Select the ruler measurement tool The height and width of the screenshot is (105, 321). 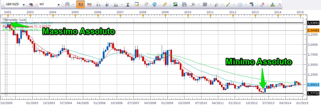coord(164,4)
